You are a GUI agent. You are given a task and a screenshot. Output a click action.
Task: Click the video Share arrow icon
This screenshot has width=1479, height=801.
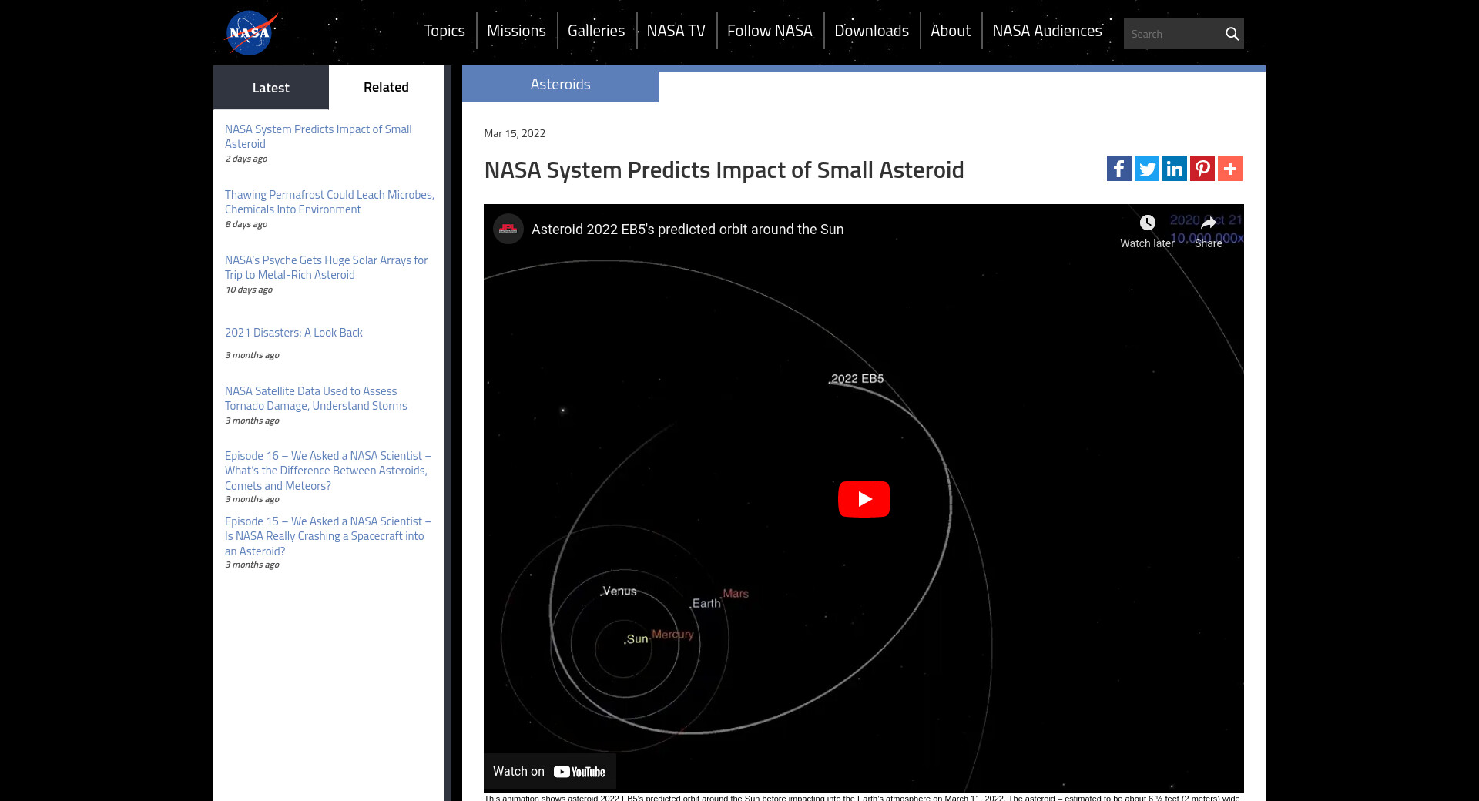click(1208, 223)
